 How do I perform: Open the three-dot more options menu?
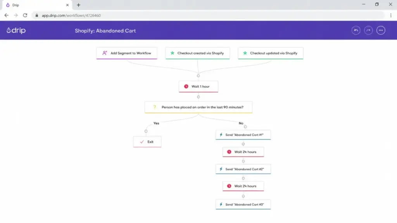381,30
